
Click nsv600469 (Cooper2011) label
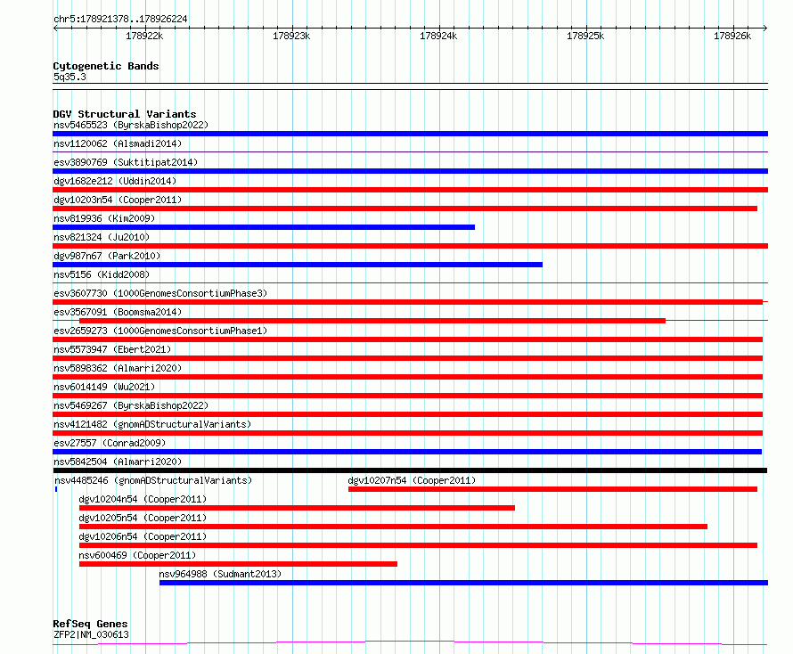coord(137,555)
